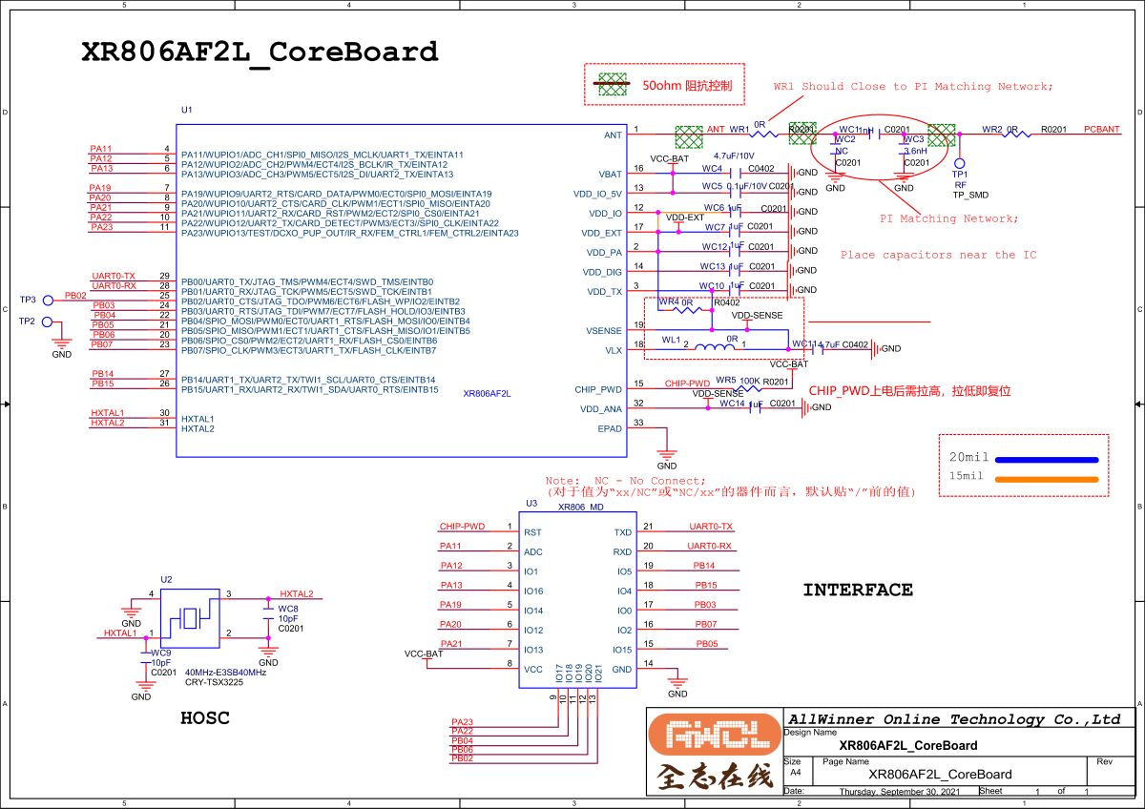Click the HXTAL2 net label near WC8
This screenshot has height=809, width=1145.
pyautogui.click(x=296, y=594)
